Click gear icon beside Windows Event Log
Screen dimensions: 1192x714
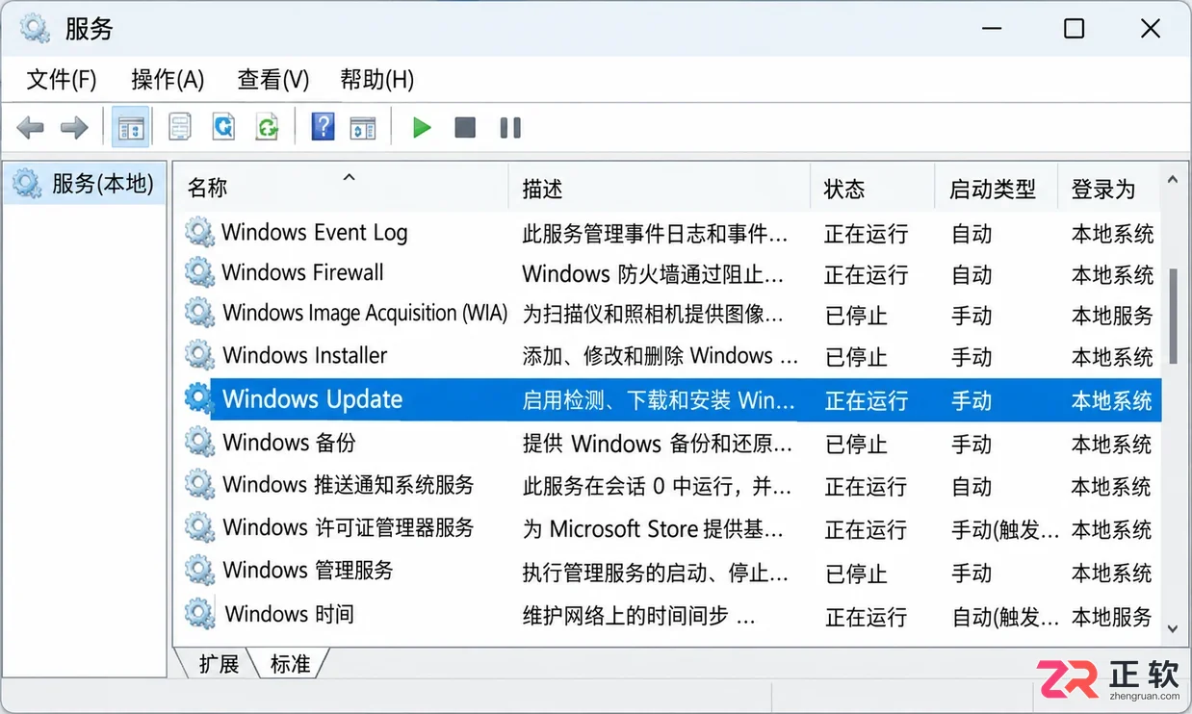click(199, 232)
